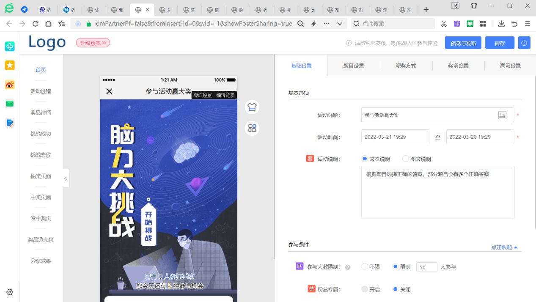This screenshot has height=302, width=536.
Task: Collapse the left page list panel arrow
Action: [66, 178]
